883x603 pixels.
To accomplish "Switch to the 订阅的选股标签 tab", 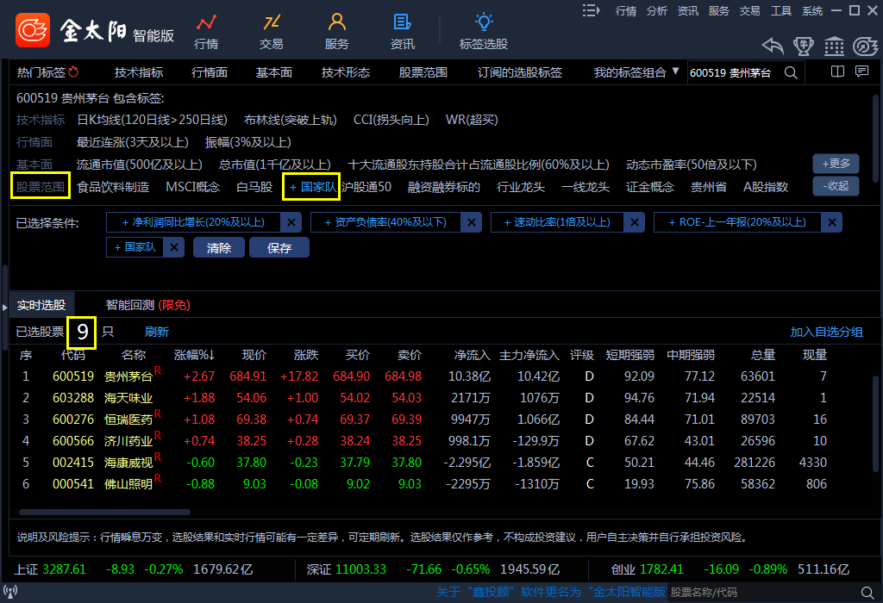I will click(519, 72).
